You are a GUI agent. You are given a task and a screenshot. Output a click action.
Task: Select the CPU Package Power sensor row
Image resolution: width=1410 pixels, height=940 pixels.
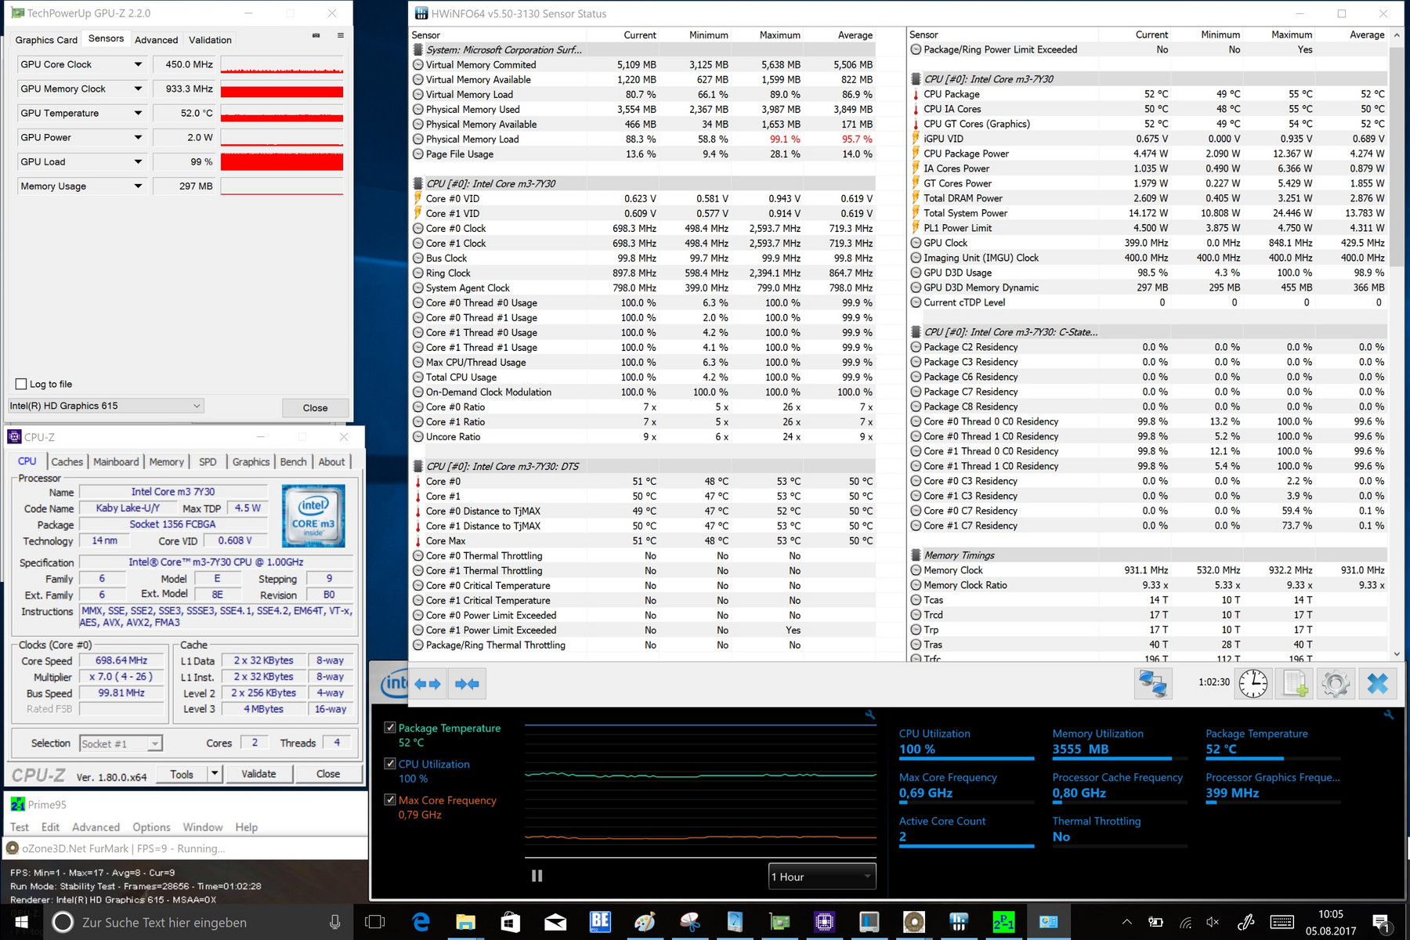[1148, 154]
